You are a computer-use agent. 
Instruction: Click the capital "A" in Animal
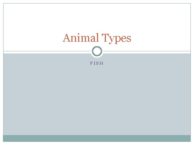tap(66, 38)
